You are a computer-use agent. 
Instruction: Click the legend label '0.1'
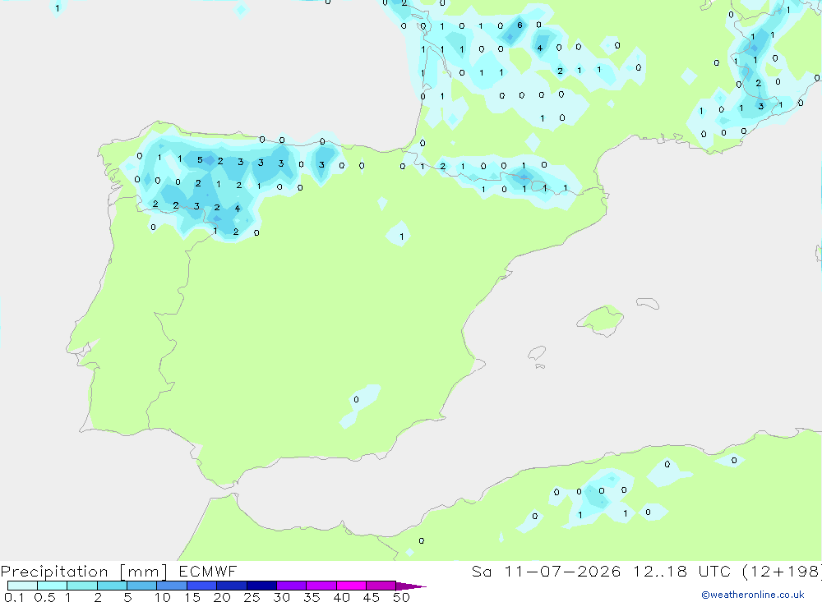click(14, 597)
